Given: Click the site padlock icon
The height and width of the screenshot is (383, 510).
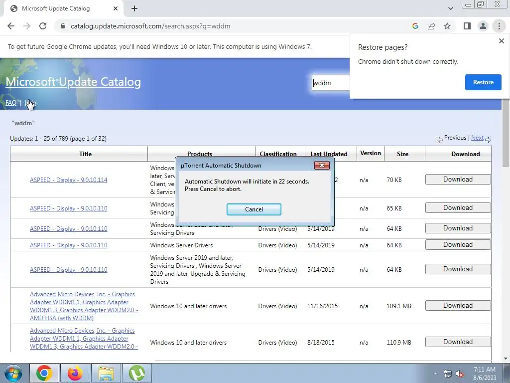Looking at the screenshot, I should coord(63,26).
